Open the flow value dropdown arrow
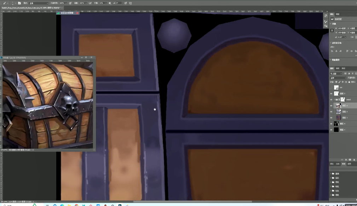Image resolution: width=357 pixels, height=206 pixels. pos(86,3)
